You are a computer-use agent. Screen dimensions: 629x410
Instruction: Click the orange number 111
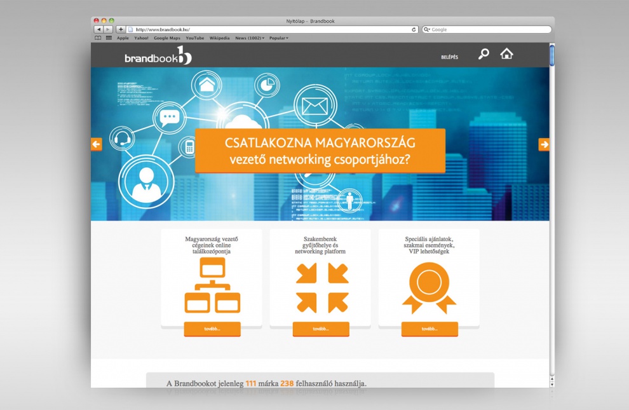click(251, 383)
